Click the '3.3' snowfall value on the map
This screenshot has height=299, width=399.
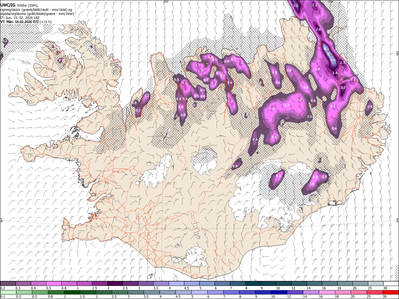tap(296, 6)
